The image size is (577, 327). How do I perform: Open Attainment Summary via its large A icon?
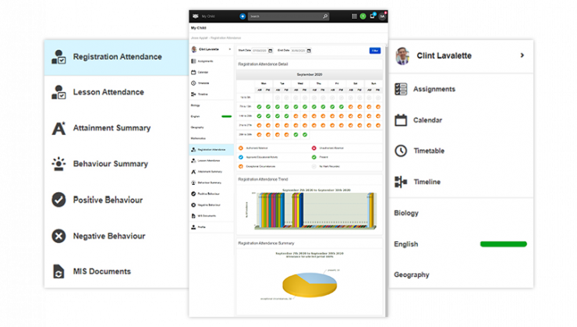[58, 129]
